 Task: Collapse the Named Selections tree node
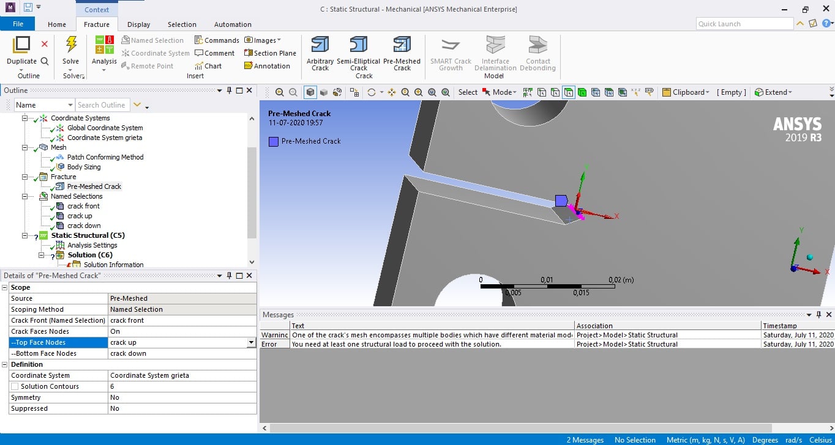pos(25,196)
